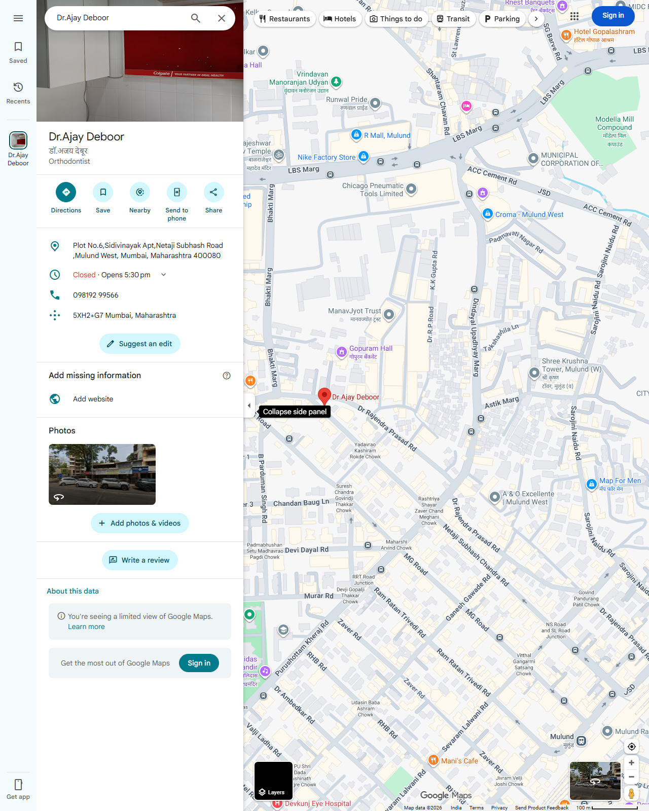
Task: Click the plus code 5XH2+G7 Mumbai
Action: [x=140, y=315]
